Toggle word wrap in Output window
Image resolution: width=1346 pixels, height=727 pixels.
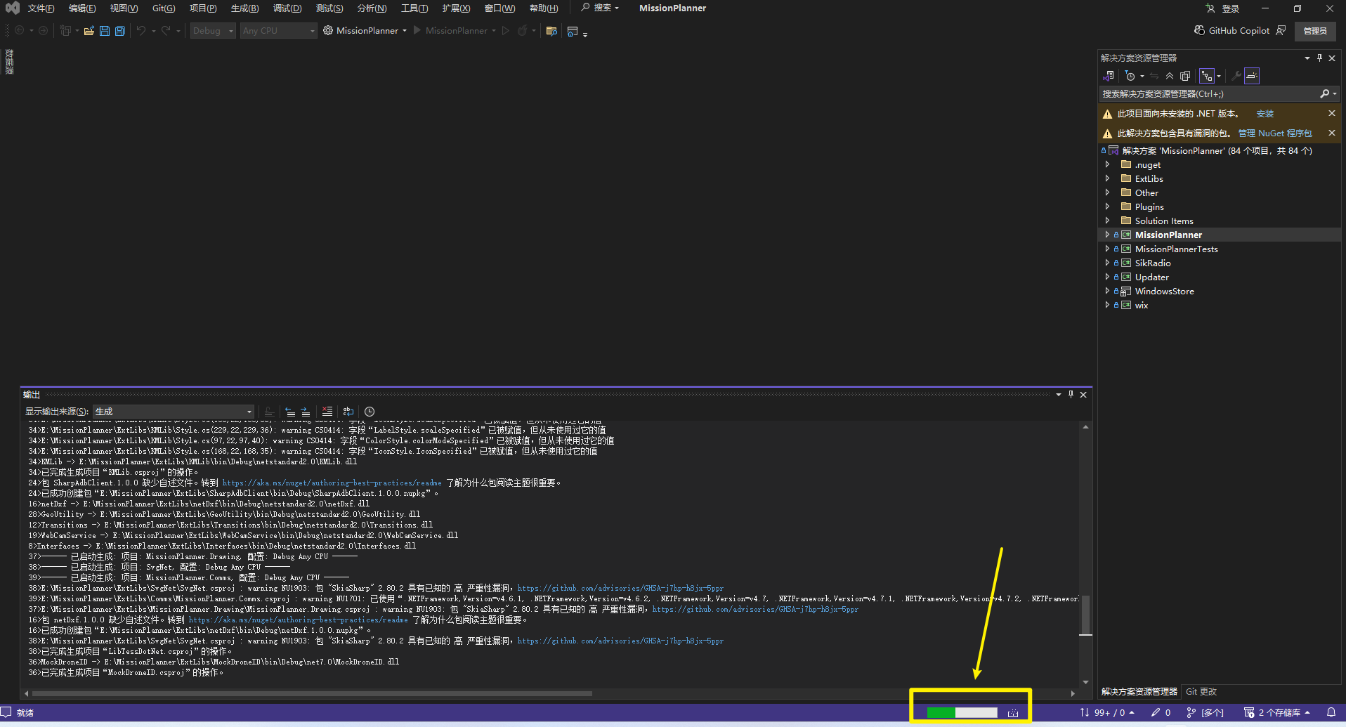click(x=348, y=412)
